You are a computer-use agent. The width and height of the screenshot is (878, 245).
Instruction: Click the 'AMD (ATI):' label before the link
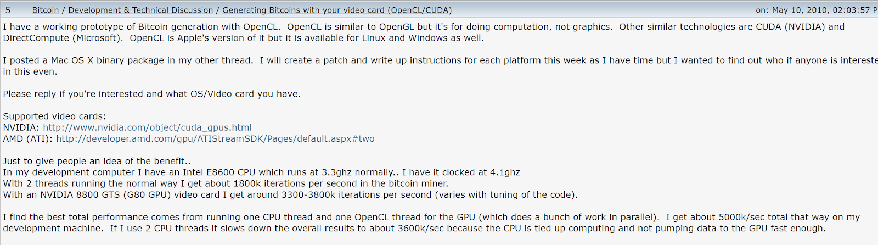27,139
